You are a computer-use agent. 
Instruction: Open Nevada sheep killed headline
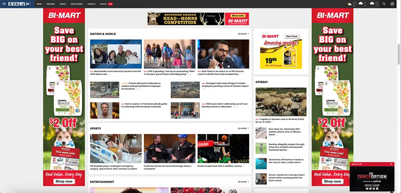[280, 121]
